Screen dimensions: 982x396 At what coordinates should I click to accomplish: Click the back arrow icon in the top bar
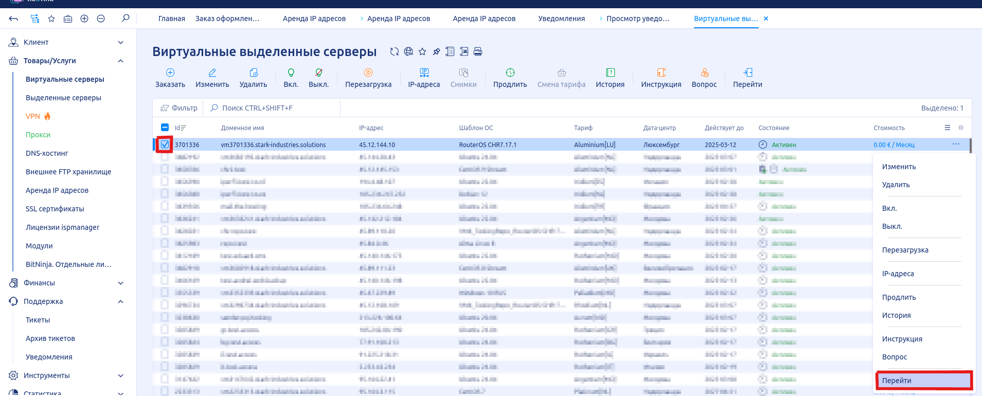tap(14, 19)
